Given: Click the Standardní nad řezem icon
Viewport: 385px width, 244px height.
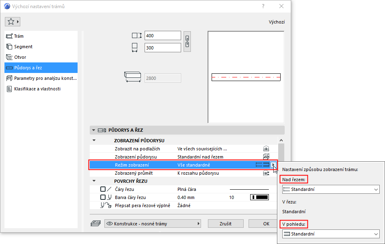Looking at the screenshot, I should (266, 157).
